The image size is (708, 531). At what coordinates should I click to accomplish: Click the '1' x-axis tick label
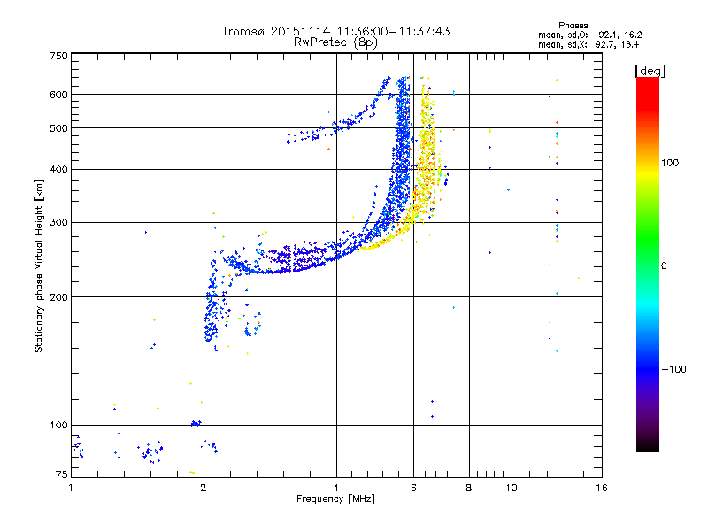pyautogui.click(x=71, y=488)
